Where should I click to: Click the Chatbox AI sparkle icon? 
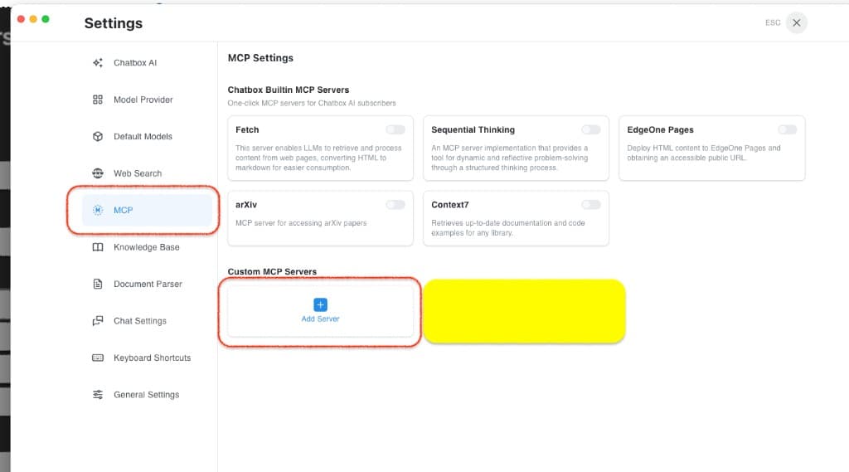click(x=98, y=63)
